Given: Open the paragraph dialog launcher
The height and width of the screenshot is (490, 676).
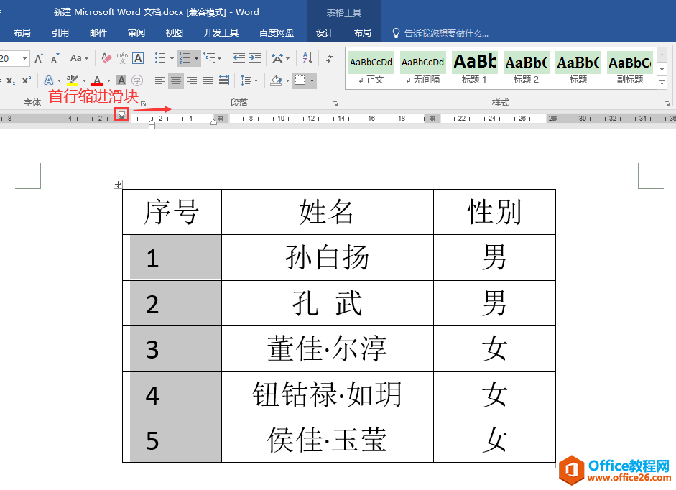Looking at the screenshot, I should 335,103.
